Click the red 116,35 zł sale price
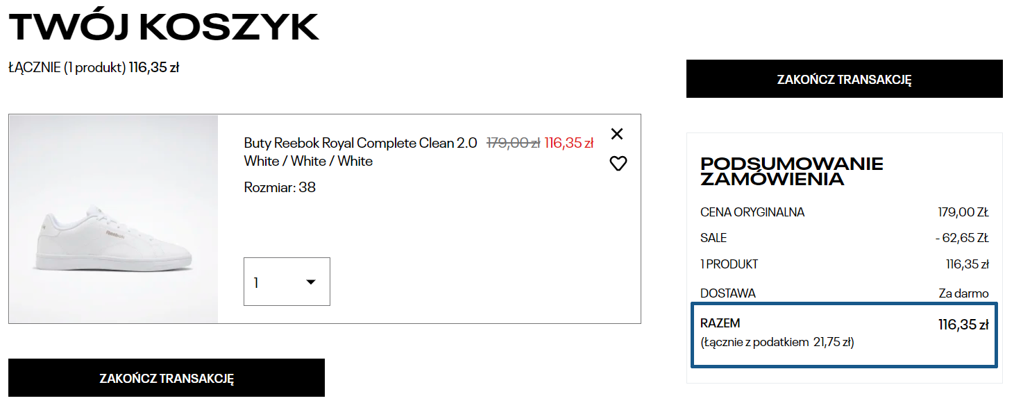This screenshot has width=1014, height=403. tap(569, 143)
